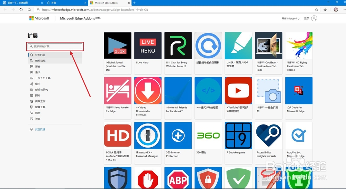
Task: Open the LINER PDF highlighter extension
Action: point(238,53)
